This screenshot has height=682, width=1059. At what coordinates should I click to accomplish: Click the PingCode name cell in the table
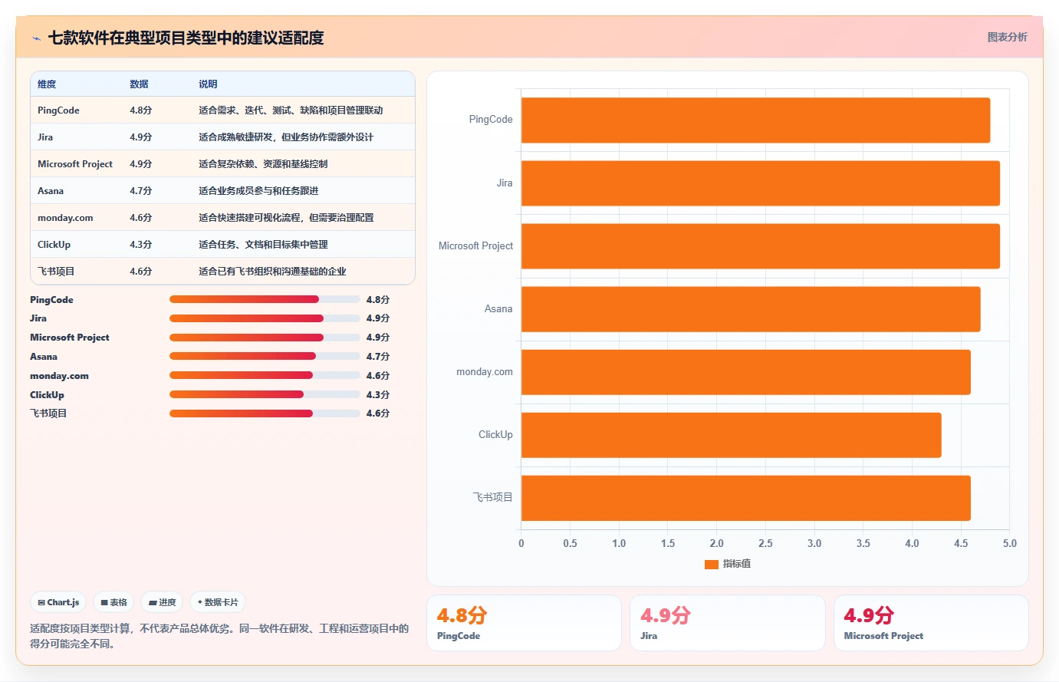pos(58,110)
